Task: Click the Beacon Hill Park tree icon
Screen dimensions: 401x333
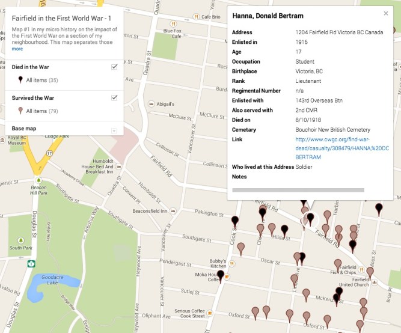Action: tap(38, 180)
